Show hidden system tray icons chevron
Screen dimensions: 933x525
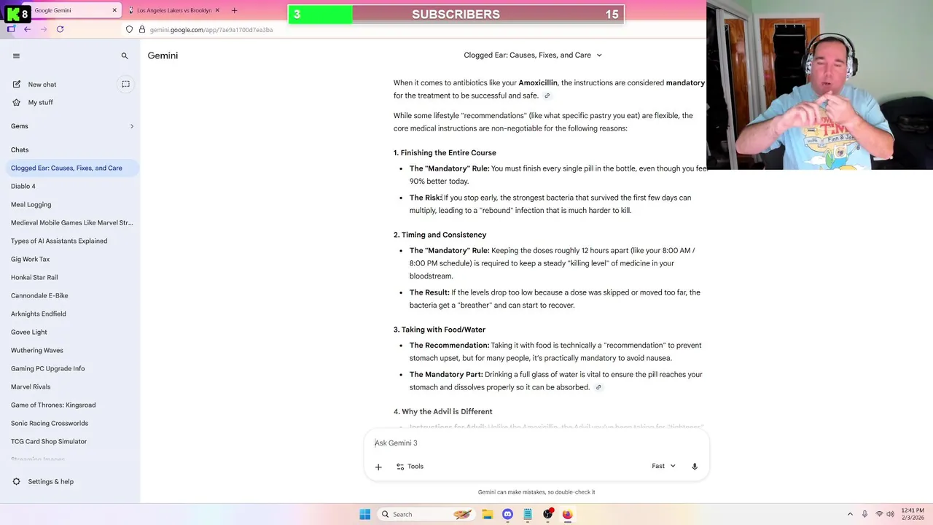click(850, 514)
